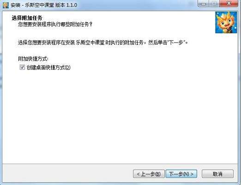This screenshot has height=185, width=241.
Task: Click the 版本 1.1.0 text in the title
Action: [66, 5]
